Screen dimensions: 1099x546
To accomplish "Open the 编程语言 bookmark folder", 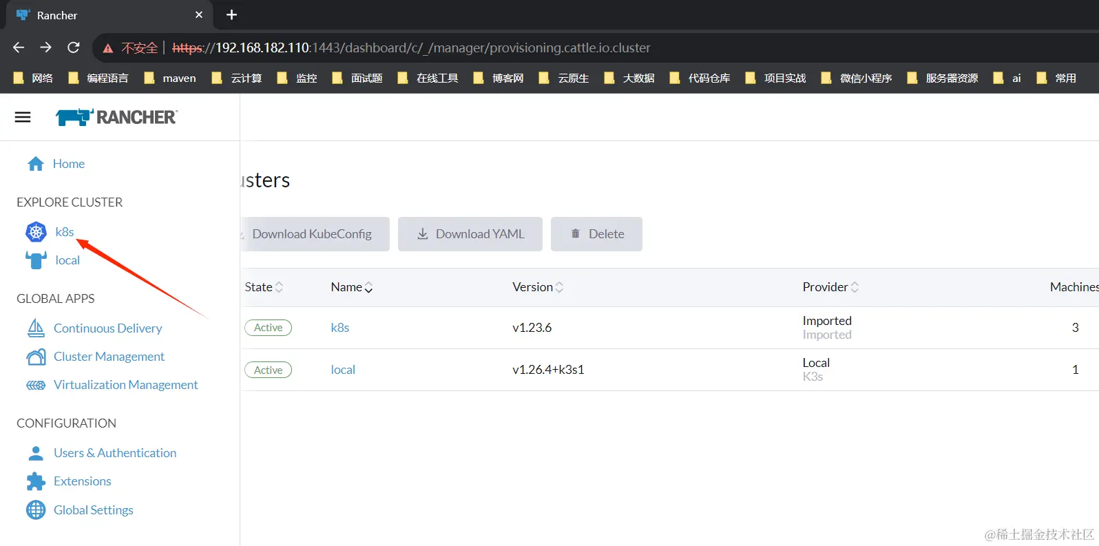I will pos(98,78).
